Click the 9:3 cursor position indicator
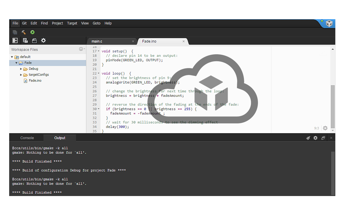 click(x=316, y=128)
